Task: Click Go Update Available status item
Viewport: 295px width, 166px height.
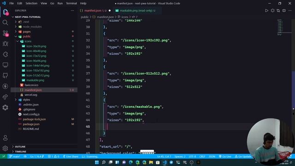Action: point(243,156)
